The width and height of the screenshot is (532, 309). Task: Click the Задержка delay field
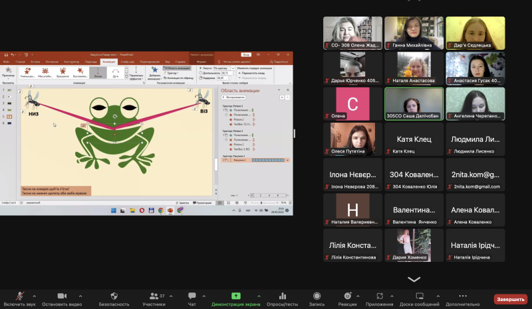pyautogui.click(x=223, y=78)
